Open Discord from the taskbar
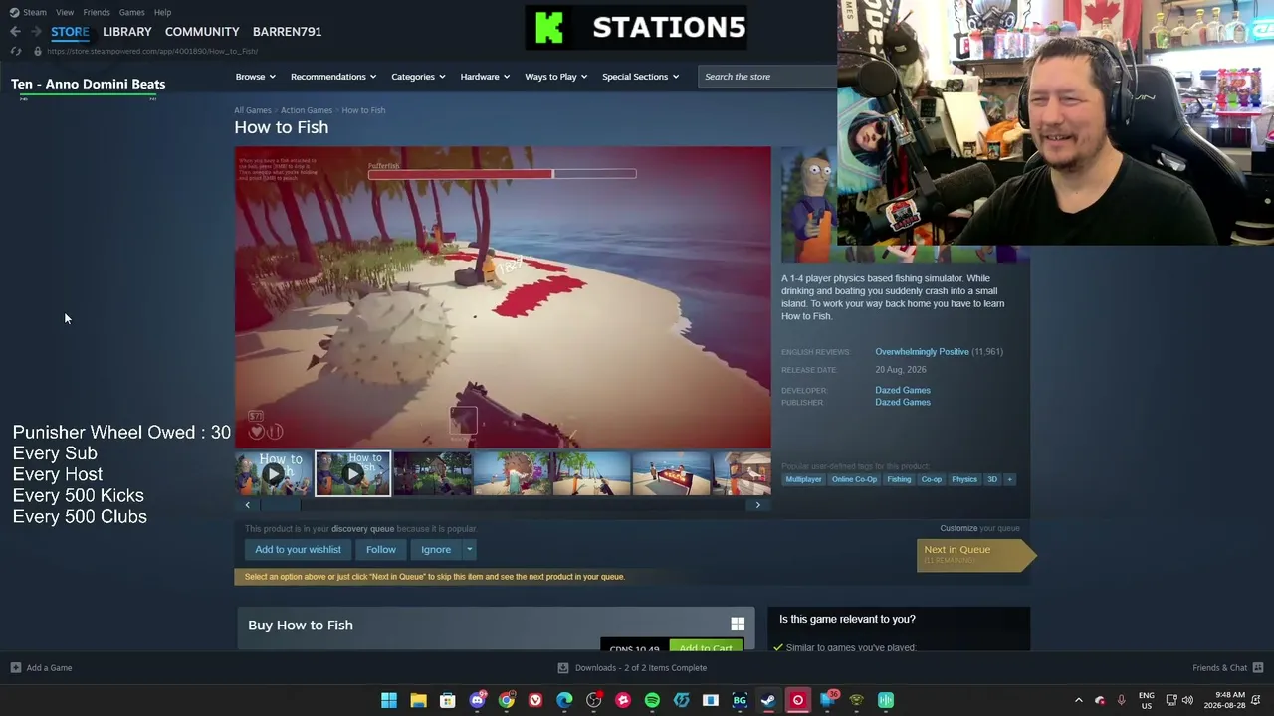This screenshot has height=716, width=1274. point(477,700)
